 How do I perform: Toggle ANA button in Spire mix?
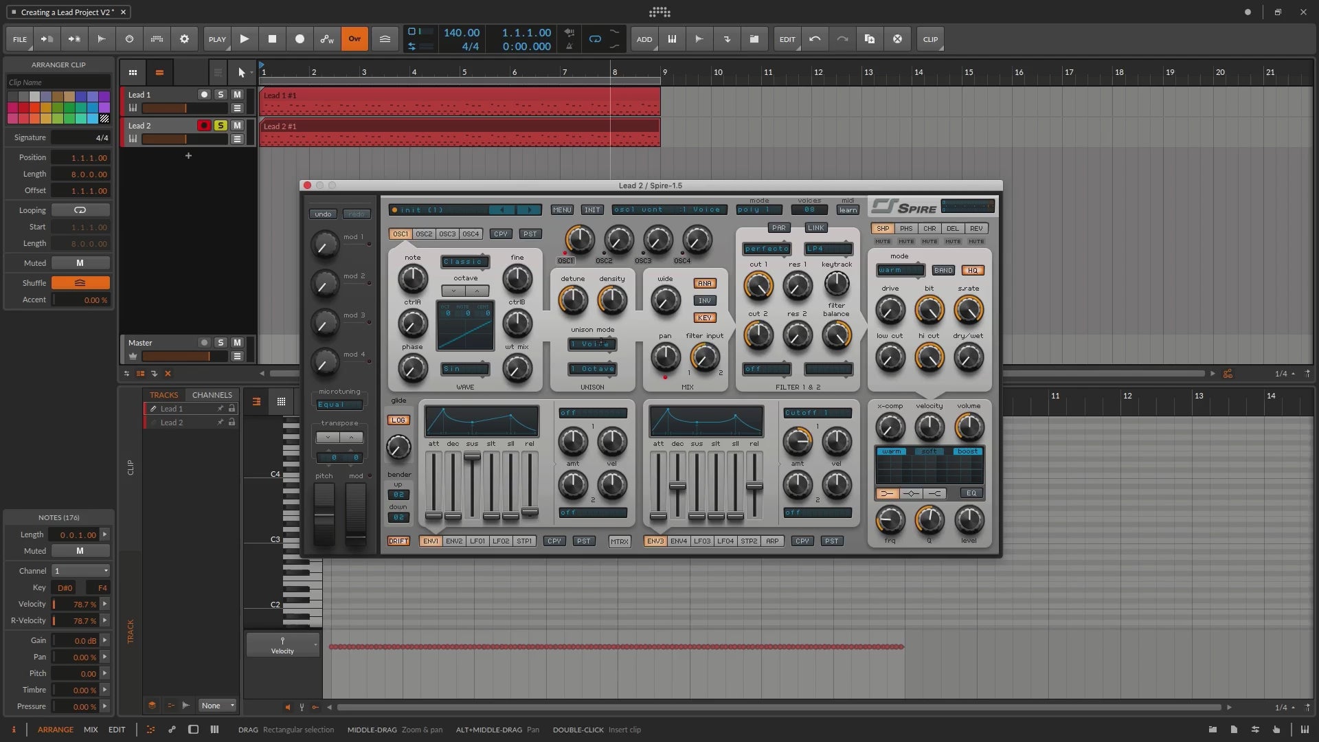pyautogui.click(x=705, y=284)
